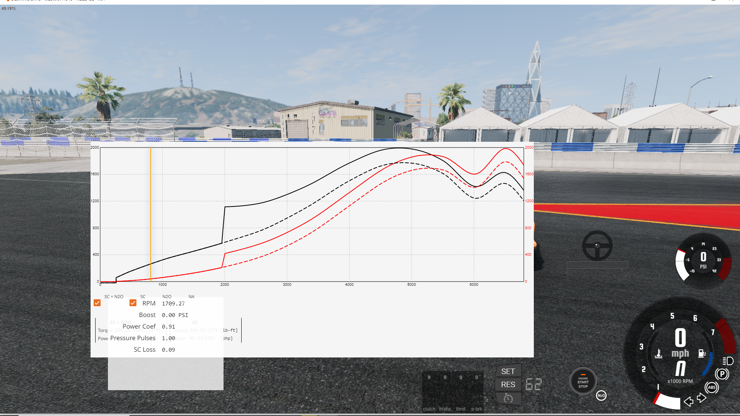Click the left turn signal arrow

pyautogui.click(x=688, y=402)
